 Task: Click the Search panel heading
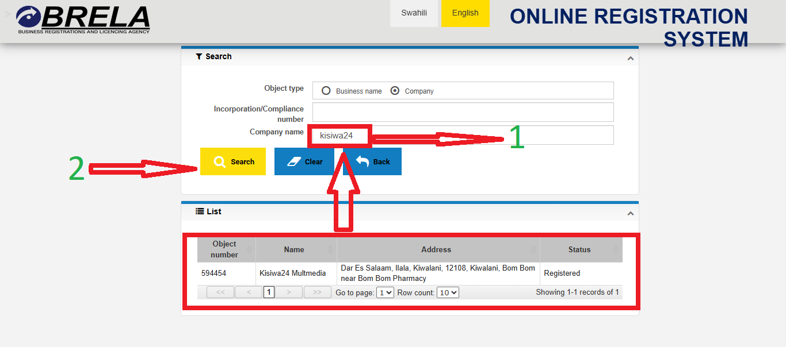pyautogui.click(x=213, y=56)
